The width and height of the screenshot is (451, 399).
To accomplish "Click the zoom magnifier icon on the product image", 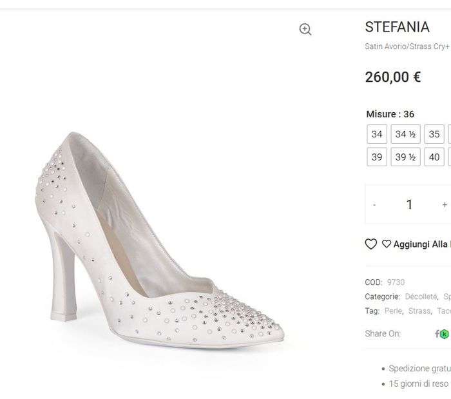I will [x=305, y=29].
